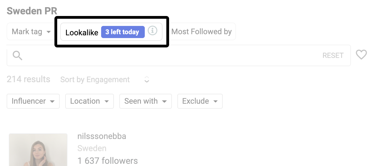Screen dimensions: 373x166
Task: Select the Most Followed by option
Action: 201,32
